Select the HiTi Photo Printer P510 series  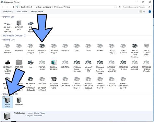coord(77,66)
